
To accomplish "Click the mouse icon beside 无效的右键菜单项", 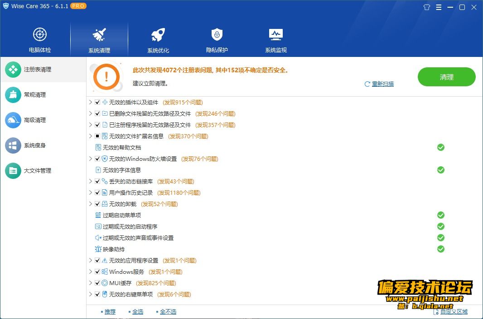I will pyautogui.click(x=105, y=294).
